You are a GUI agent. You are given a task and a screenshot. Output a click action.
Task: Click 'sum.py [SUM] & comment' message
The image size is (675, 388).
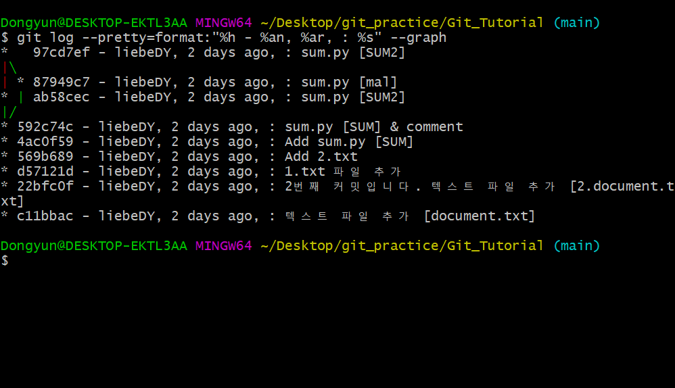pos(374,127)
